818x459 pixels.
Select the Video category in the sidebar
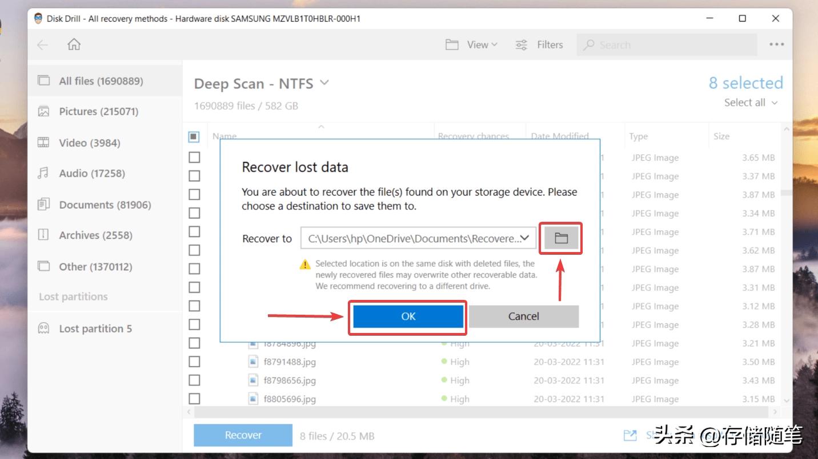[x=89, y=143]
